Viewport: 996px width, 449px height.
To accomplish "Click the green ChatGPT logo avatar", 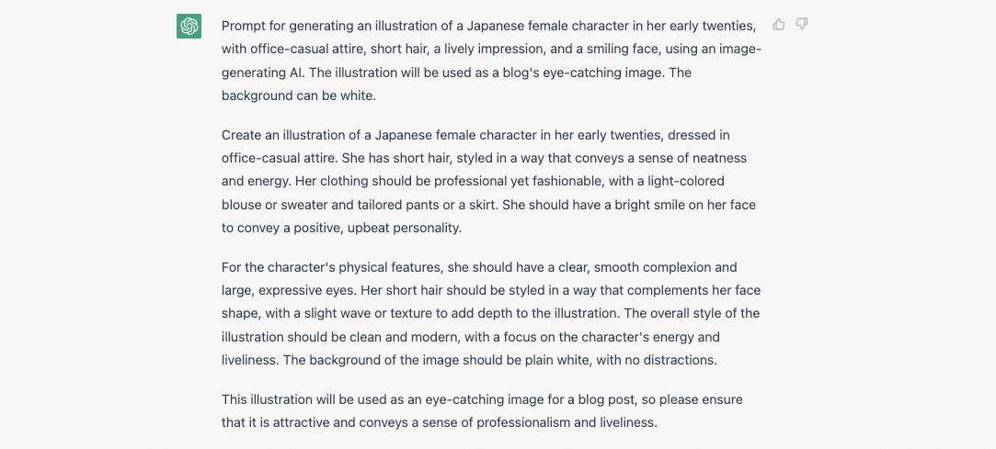I will (189, 26).
